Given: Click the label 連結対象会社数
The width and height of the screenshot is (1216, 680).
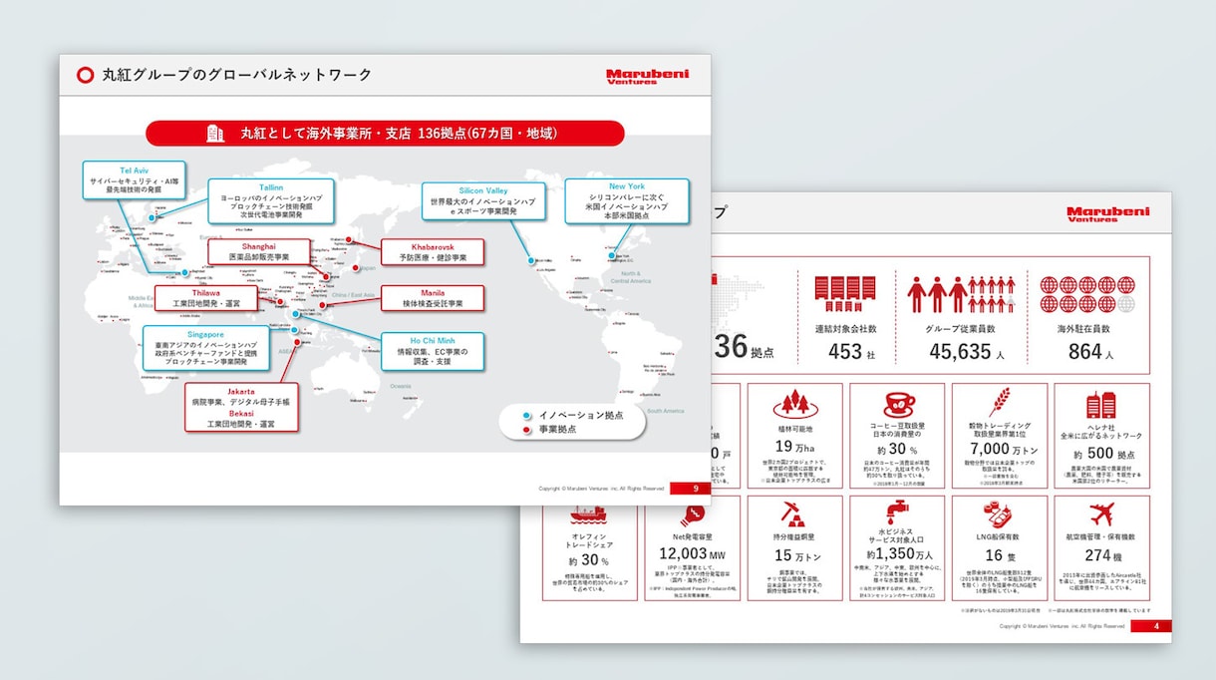Looking at the screenshot, I should pyautogui.click(x=845, y=329).
